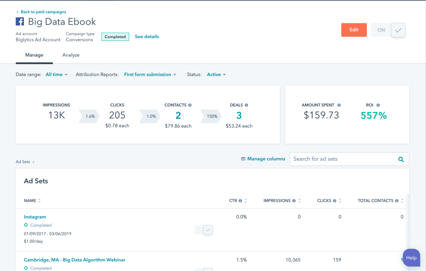Click the info icon next to AMOUNT SPENT

tap(339, 105)
